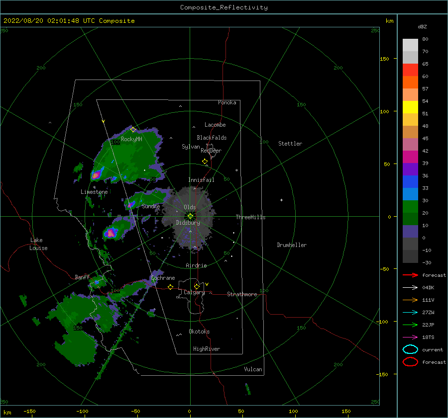The width and height of the screenshot is (448, 418).
Task: Click the cyan 27ZW arrow legend icon
Action: coord(410,312)
